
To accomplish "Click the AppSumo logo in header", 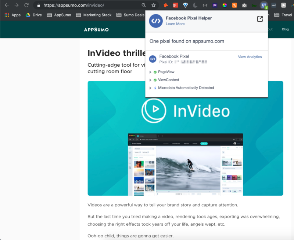I will coord(96,30).
